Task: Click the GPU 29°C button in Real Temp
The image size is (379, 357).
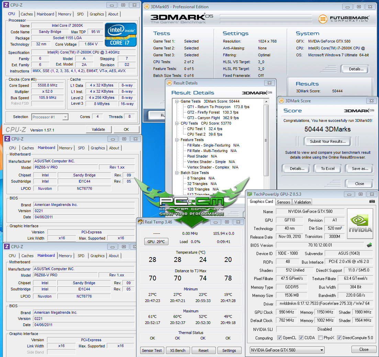Action: 156,242
